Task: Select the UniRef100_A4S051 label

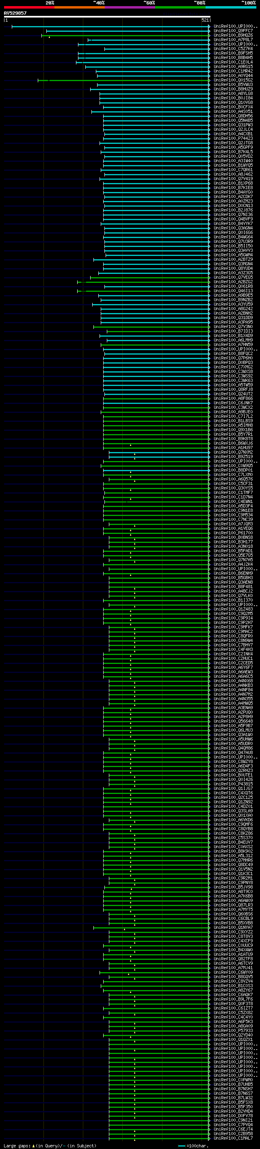Action: pos(233,112)
